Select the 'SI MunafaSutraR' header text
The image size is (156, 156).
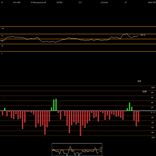(38, 2)
